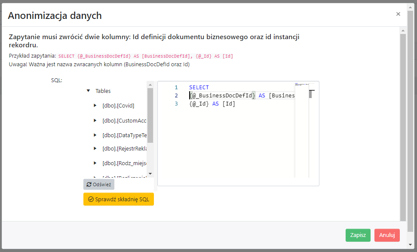The height and width of the screenshot is (252, 417).
Task: Click the tree panel scroll-down arrow
Action: 150,174
